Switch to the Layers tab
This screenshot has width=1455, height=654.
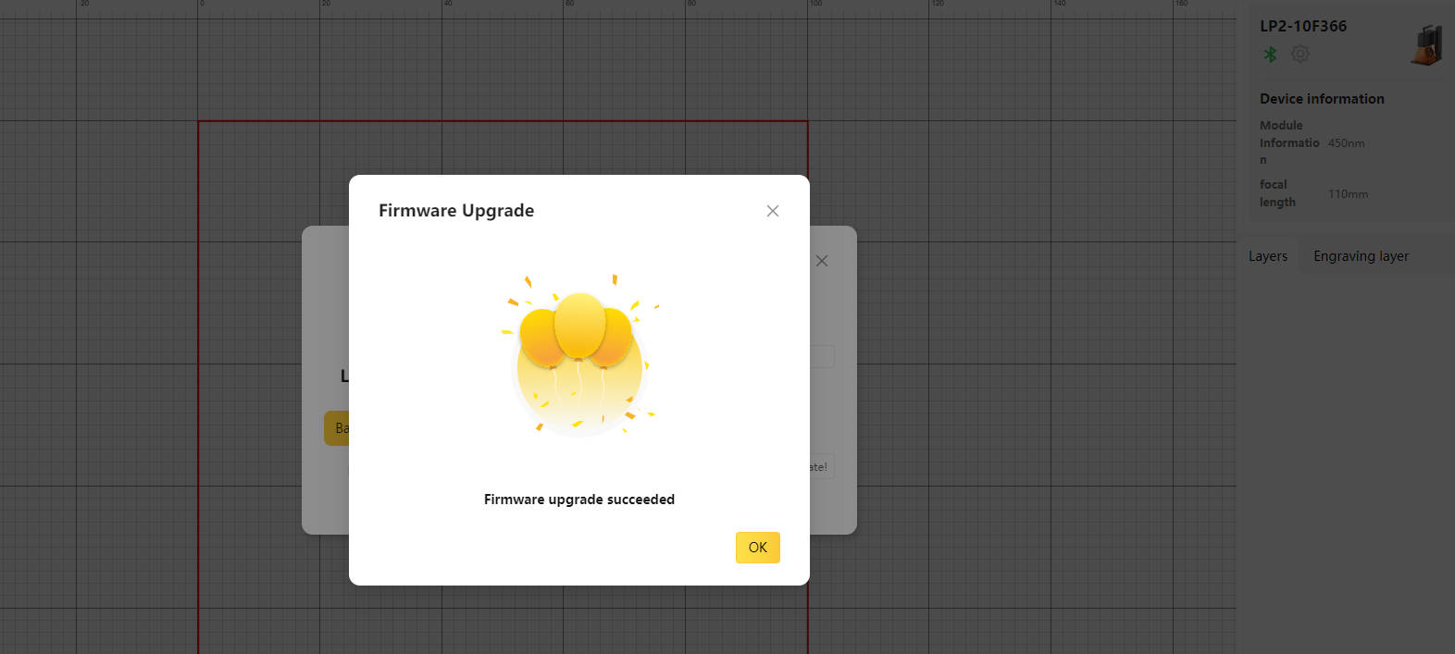[x=1267, y=256]
